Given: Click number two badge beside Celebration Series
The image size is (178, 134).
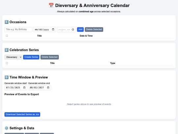Looking at the screenshot, I should (7, 50).
